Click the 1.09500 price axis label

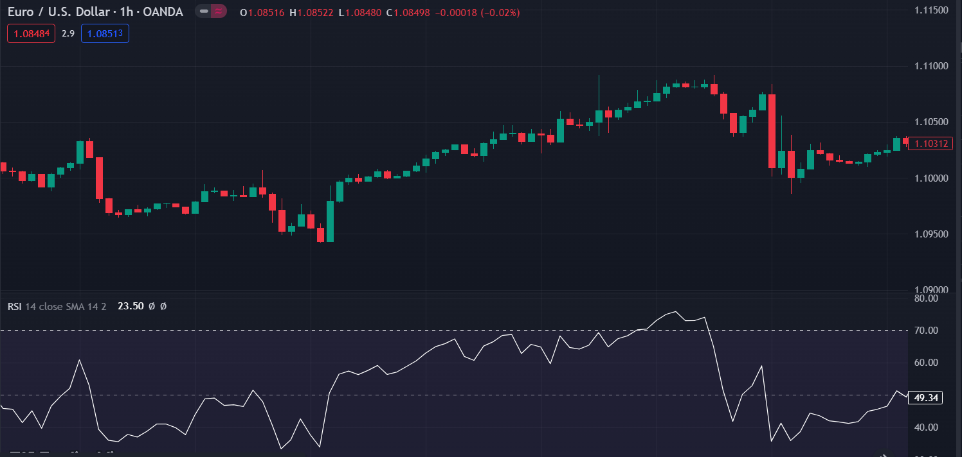(930, 234)
